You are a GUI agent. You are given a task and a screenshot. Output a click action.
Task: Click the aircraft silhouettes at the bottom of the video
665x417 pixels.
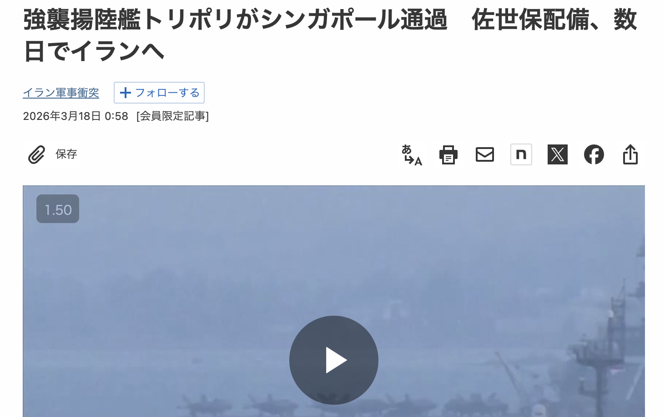pyautogui.click(x=318, y=404)
